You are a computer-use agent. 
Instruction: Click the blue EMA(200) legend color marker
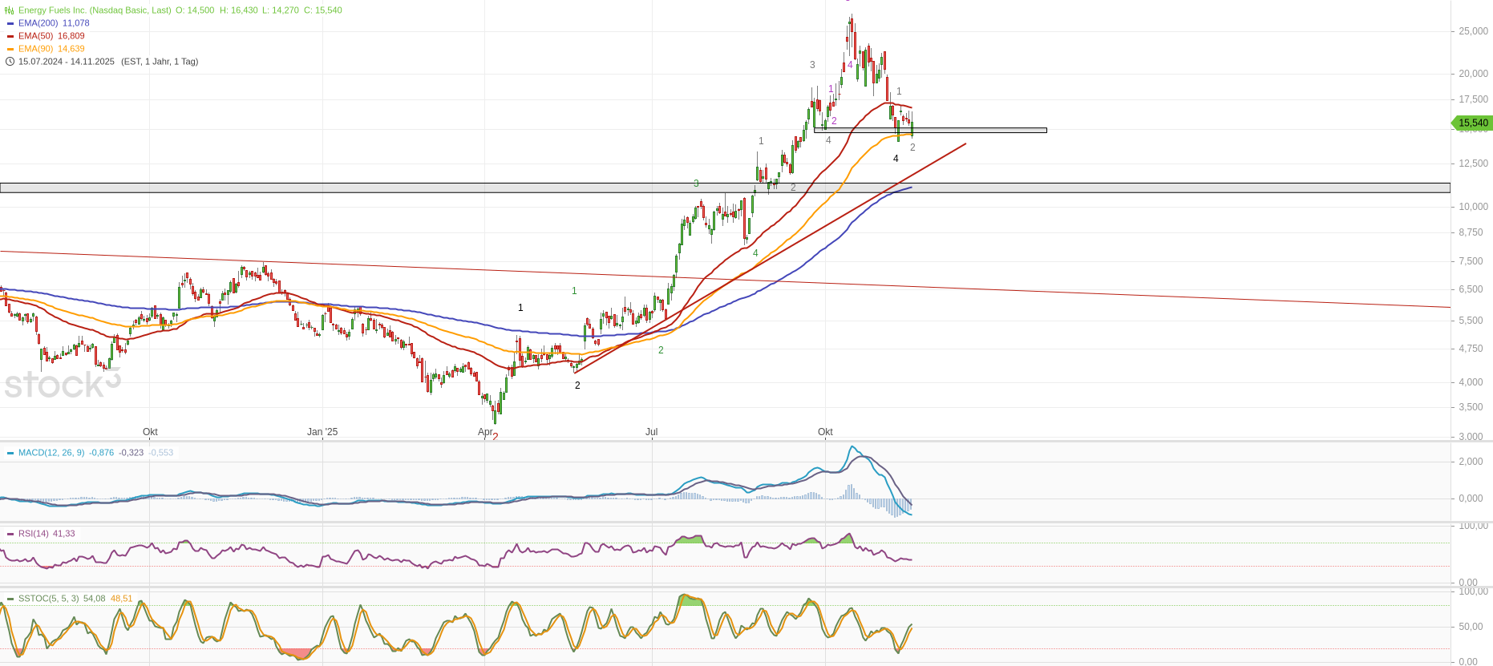point(10,23)
